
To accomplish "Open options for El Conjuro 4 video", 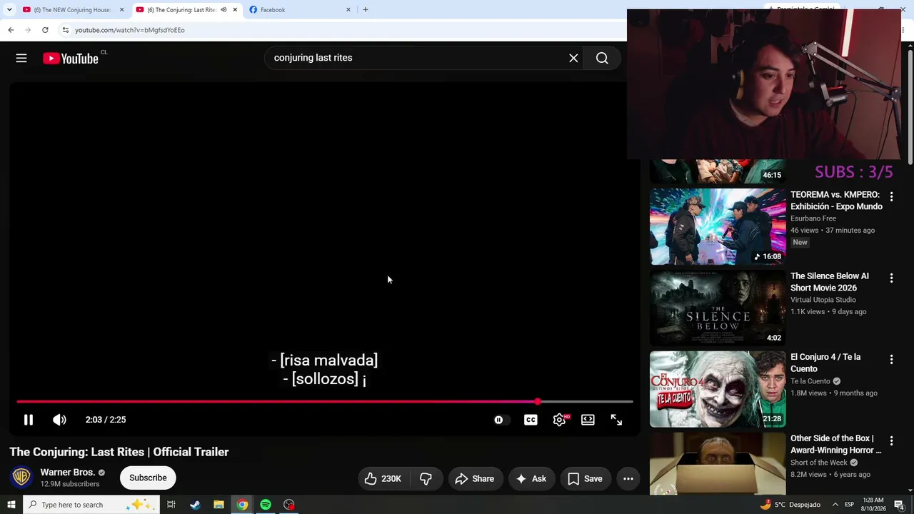I will (891, 359).
